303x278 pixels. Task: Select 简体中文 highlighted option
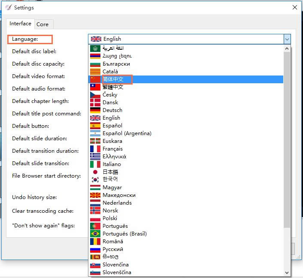[186, 79]
